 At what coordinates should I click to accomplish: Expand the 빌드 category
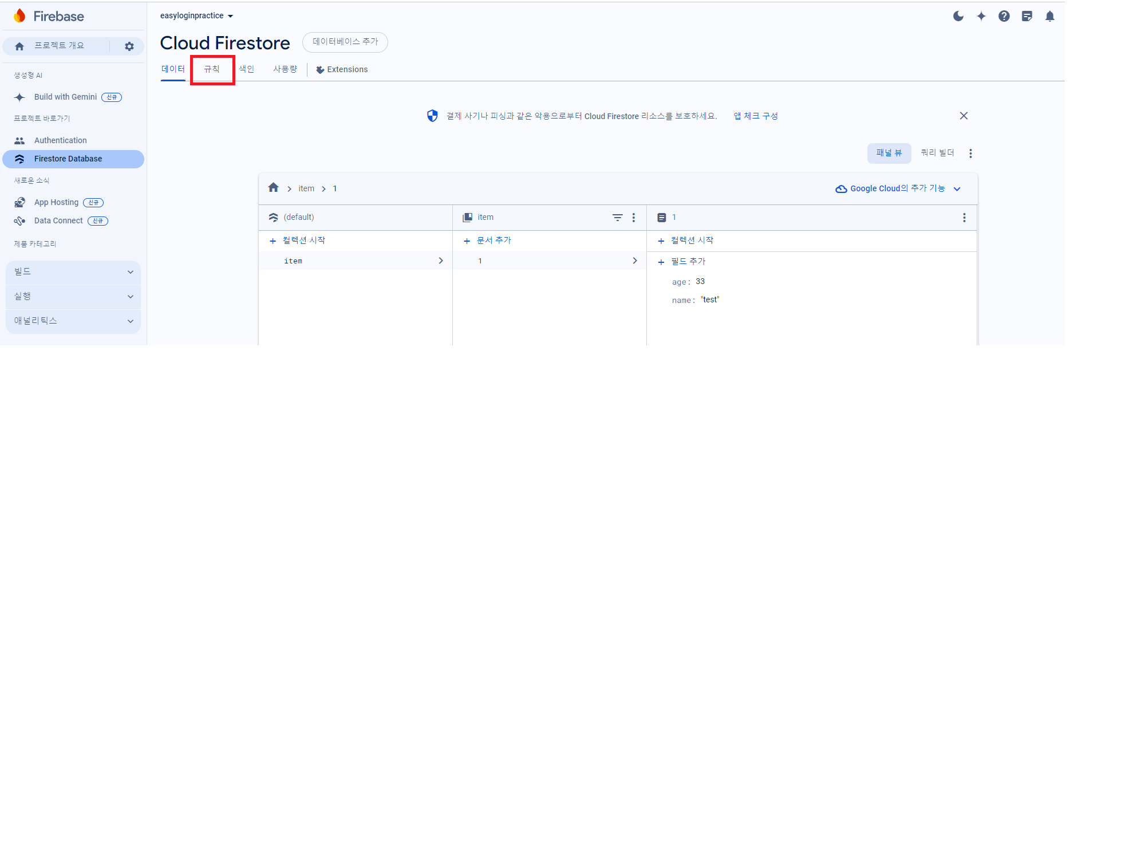point(73,272)
